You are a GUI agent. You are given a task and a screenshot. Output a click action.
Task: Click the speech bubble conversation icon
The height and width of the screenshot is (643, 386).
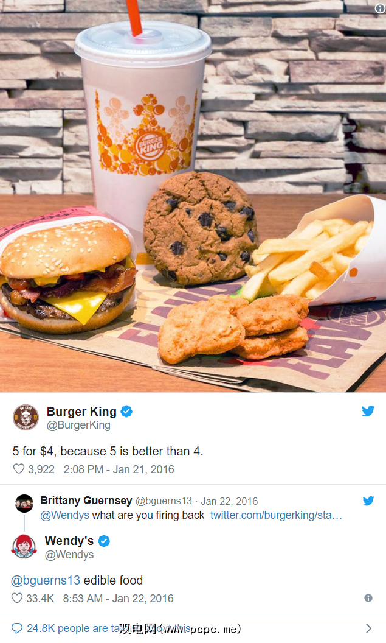click(x=17, y=628)
